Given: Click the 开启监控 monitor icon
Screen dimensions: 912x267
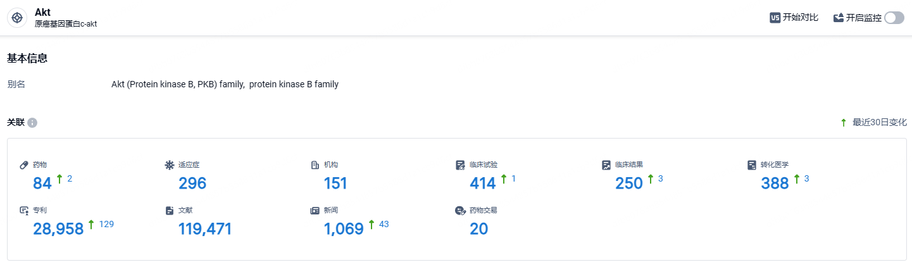Looking at the screenshot, I should point(839,18).
